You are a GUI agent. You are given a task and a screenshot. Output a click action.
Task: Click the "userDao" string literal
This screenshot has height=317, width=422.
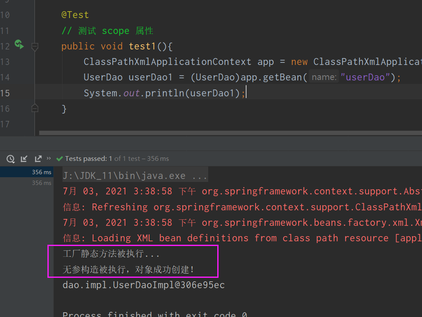(365, 77)
